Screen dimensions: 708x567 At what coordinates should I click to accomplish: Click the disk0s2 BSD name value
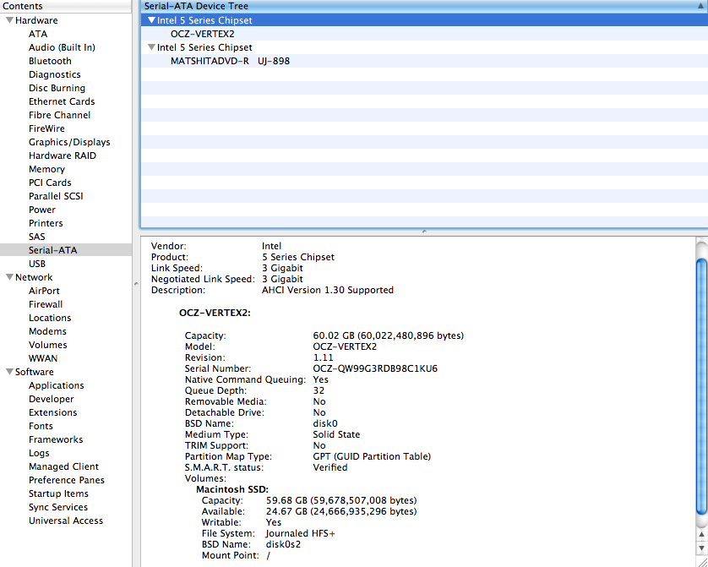[x=283, y=544]
